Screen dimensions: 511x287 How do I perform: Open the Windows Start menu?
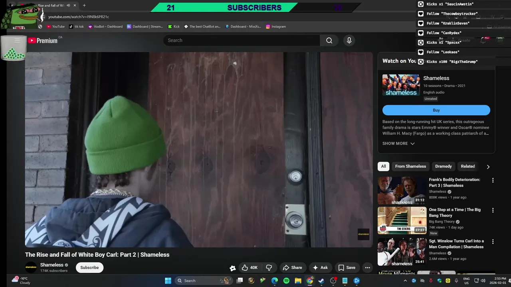(168, 281)
